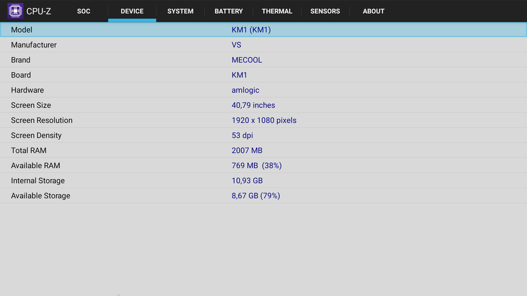The width and height of the screenshot is (527, 296).
Task: Click the CPU-Z chip logo icon
Action: tap(15, 11)
